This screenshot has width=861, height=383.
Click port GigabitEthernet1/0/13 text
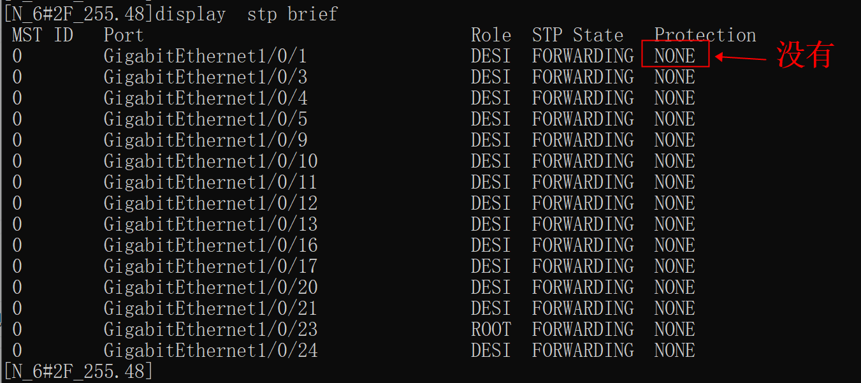pyautogui.click(x=210, y=224)
